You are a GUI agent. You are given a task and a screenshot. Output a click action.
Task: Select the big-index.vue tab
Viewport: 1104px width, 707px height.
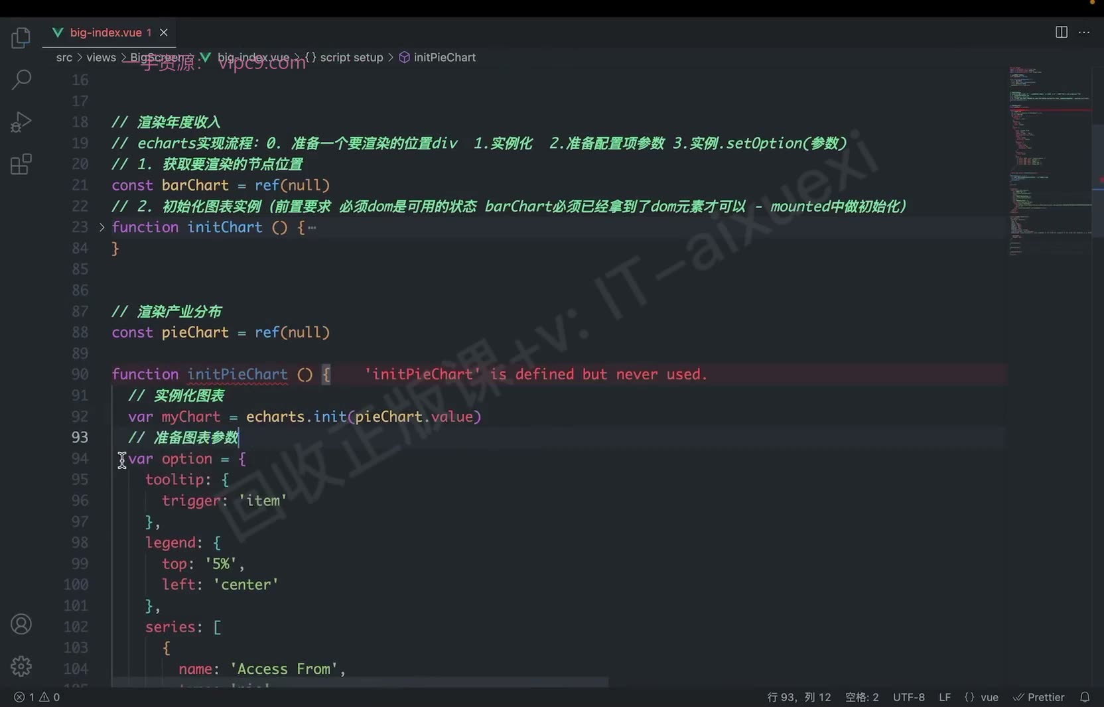[x=106, y=32]
